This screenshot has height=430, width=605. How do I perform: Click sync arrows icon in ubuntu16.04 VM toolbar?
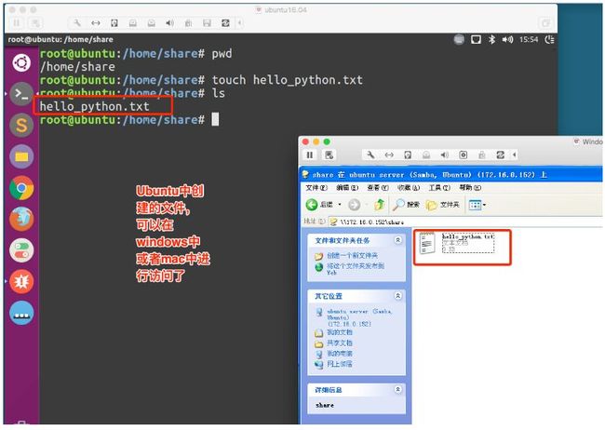(x=225, y=23)
